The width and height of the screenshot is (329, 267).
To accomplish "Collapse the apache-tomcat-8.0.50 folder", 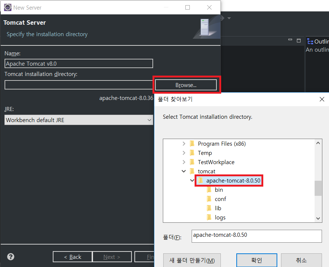I will click(x=192, y=180).
